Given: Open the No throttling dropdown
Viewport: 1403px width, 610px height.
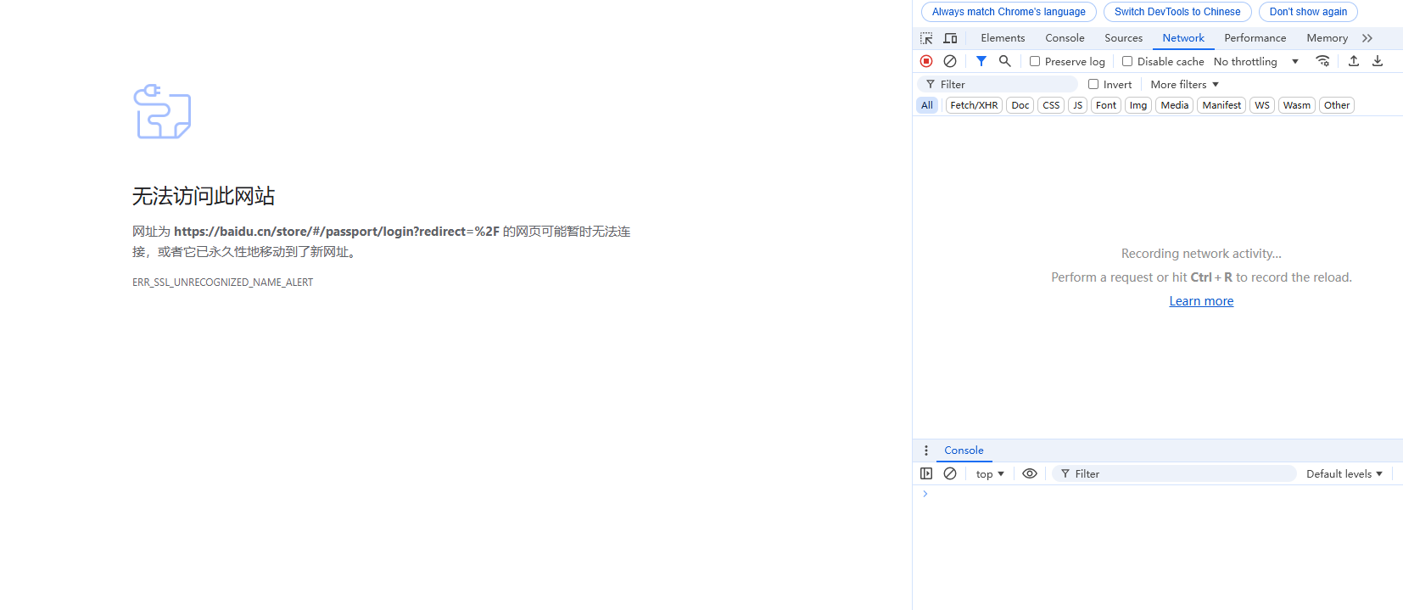Looking at the screenshot, I should click(1256, 61).
